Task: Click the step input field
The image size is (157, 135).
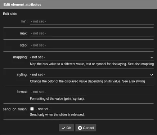Action: (92, 45)
